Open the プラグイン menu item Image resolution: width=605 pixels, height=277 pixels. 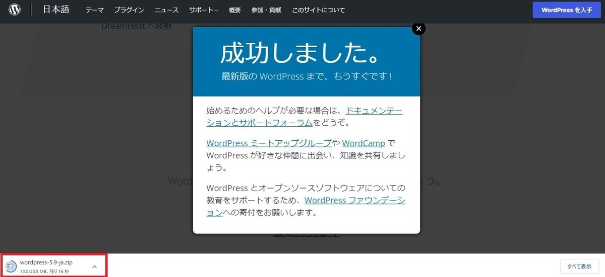click(129, 10)
